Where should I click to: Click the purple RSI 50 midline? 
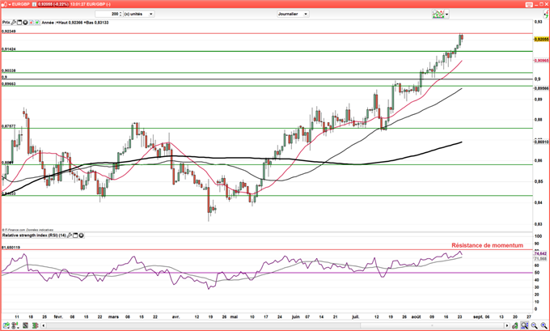pos(267,273)
